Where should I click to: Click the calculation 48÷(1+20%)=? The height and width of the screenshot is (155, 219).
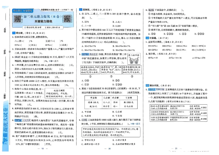point(199,50)
